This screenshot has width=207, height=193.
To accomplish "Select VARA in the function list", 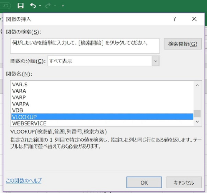I will coord(19,91).
